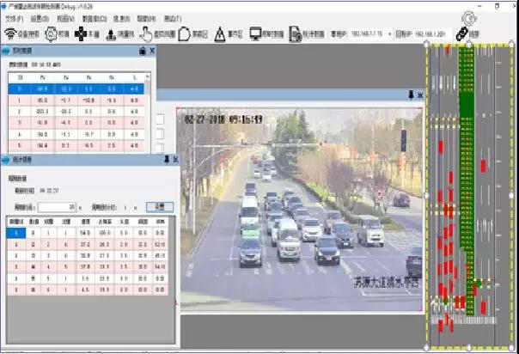Open the calibration gear tool
Screen dimensions: 519x354
51,34
